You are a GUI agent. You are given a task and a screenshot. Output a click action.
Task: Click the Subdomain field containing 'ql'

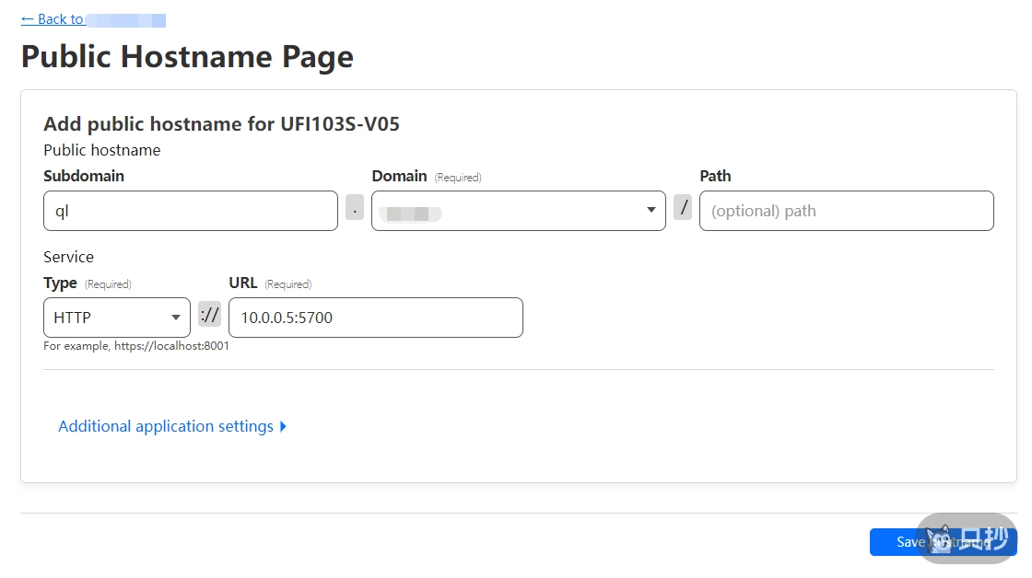pos(191,211)
